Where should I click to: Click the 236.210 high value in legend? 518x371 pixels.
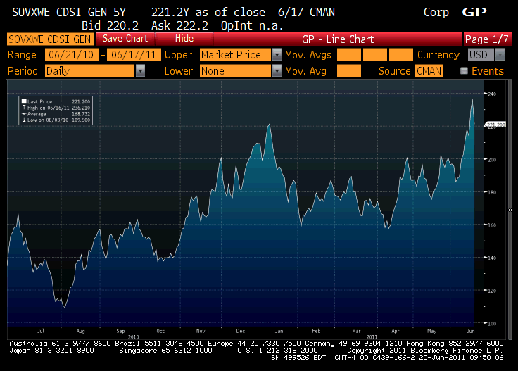pos(81,108)
